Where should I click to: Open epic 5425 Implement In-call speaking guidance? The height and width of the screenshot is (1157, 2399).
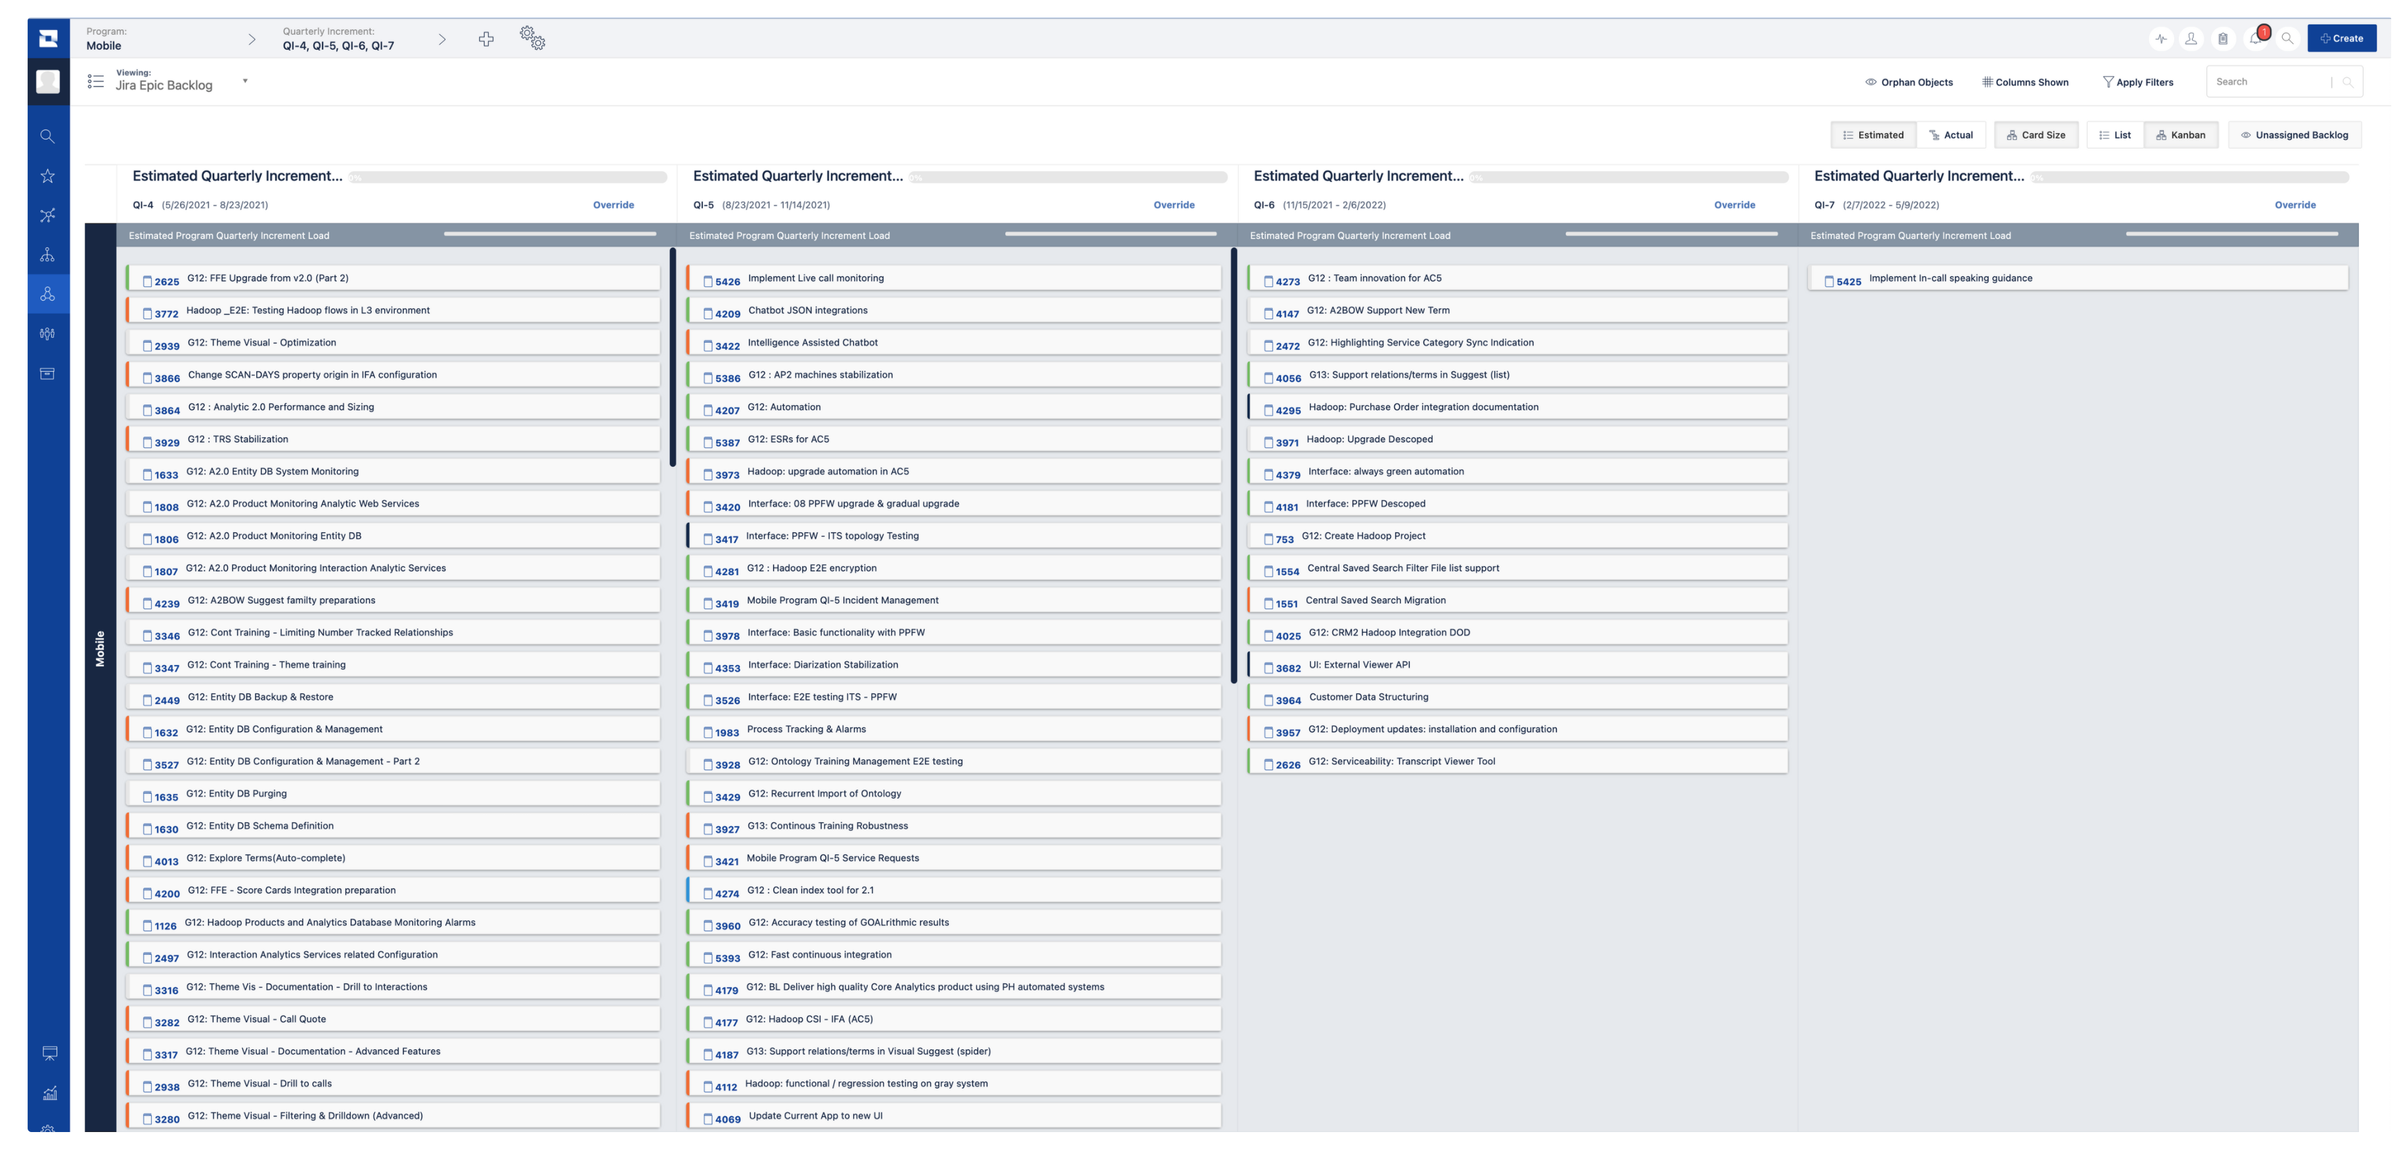pos(2078,278)
